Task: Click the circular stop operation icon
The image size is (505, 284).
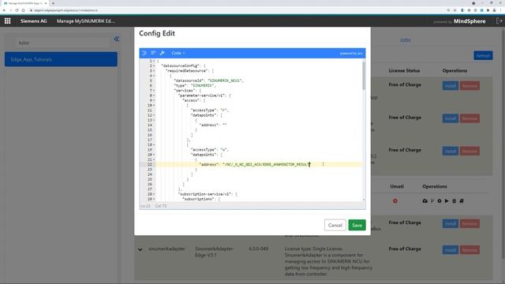Action: tap(440, 201)
